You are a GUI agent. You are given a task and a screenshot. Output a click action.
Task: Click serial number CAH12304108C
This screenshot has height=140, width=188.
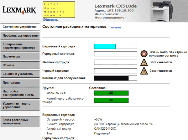point(105,129)
